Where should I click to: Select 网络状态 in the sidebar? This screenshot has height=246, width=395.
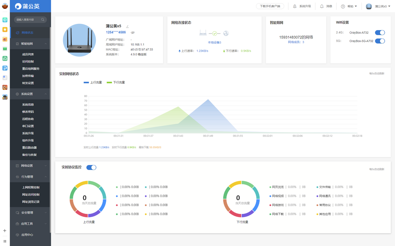(x=30, y=33)
